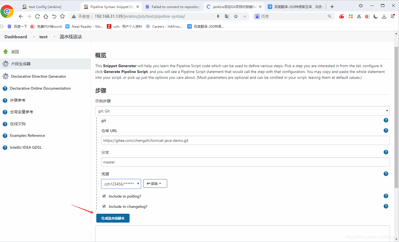The width and height of the screenshot is (399, 242).
Task: Open the IntelliJ IDEA GDSL link
Action: [26, 147]
